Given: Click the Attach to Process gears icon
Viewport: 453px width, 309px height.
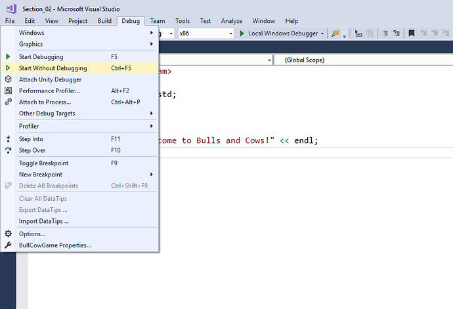Looking at the screenshot, I should [x=8, y=102].
